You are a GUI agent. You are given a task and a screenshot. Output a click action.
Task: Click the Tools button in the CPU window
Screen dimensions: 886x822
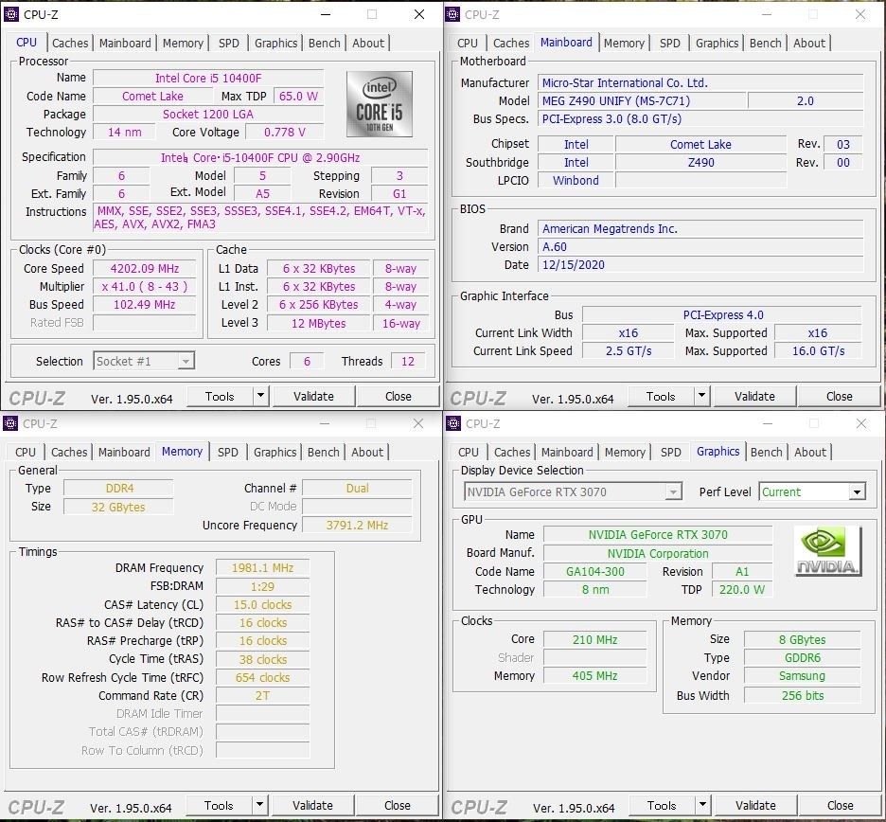[x=220, y=396]
